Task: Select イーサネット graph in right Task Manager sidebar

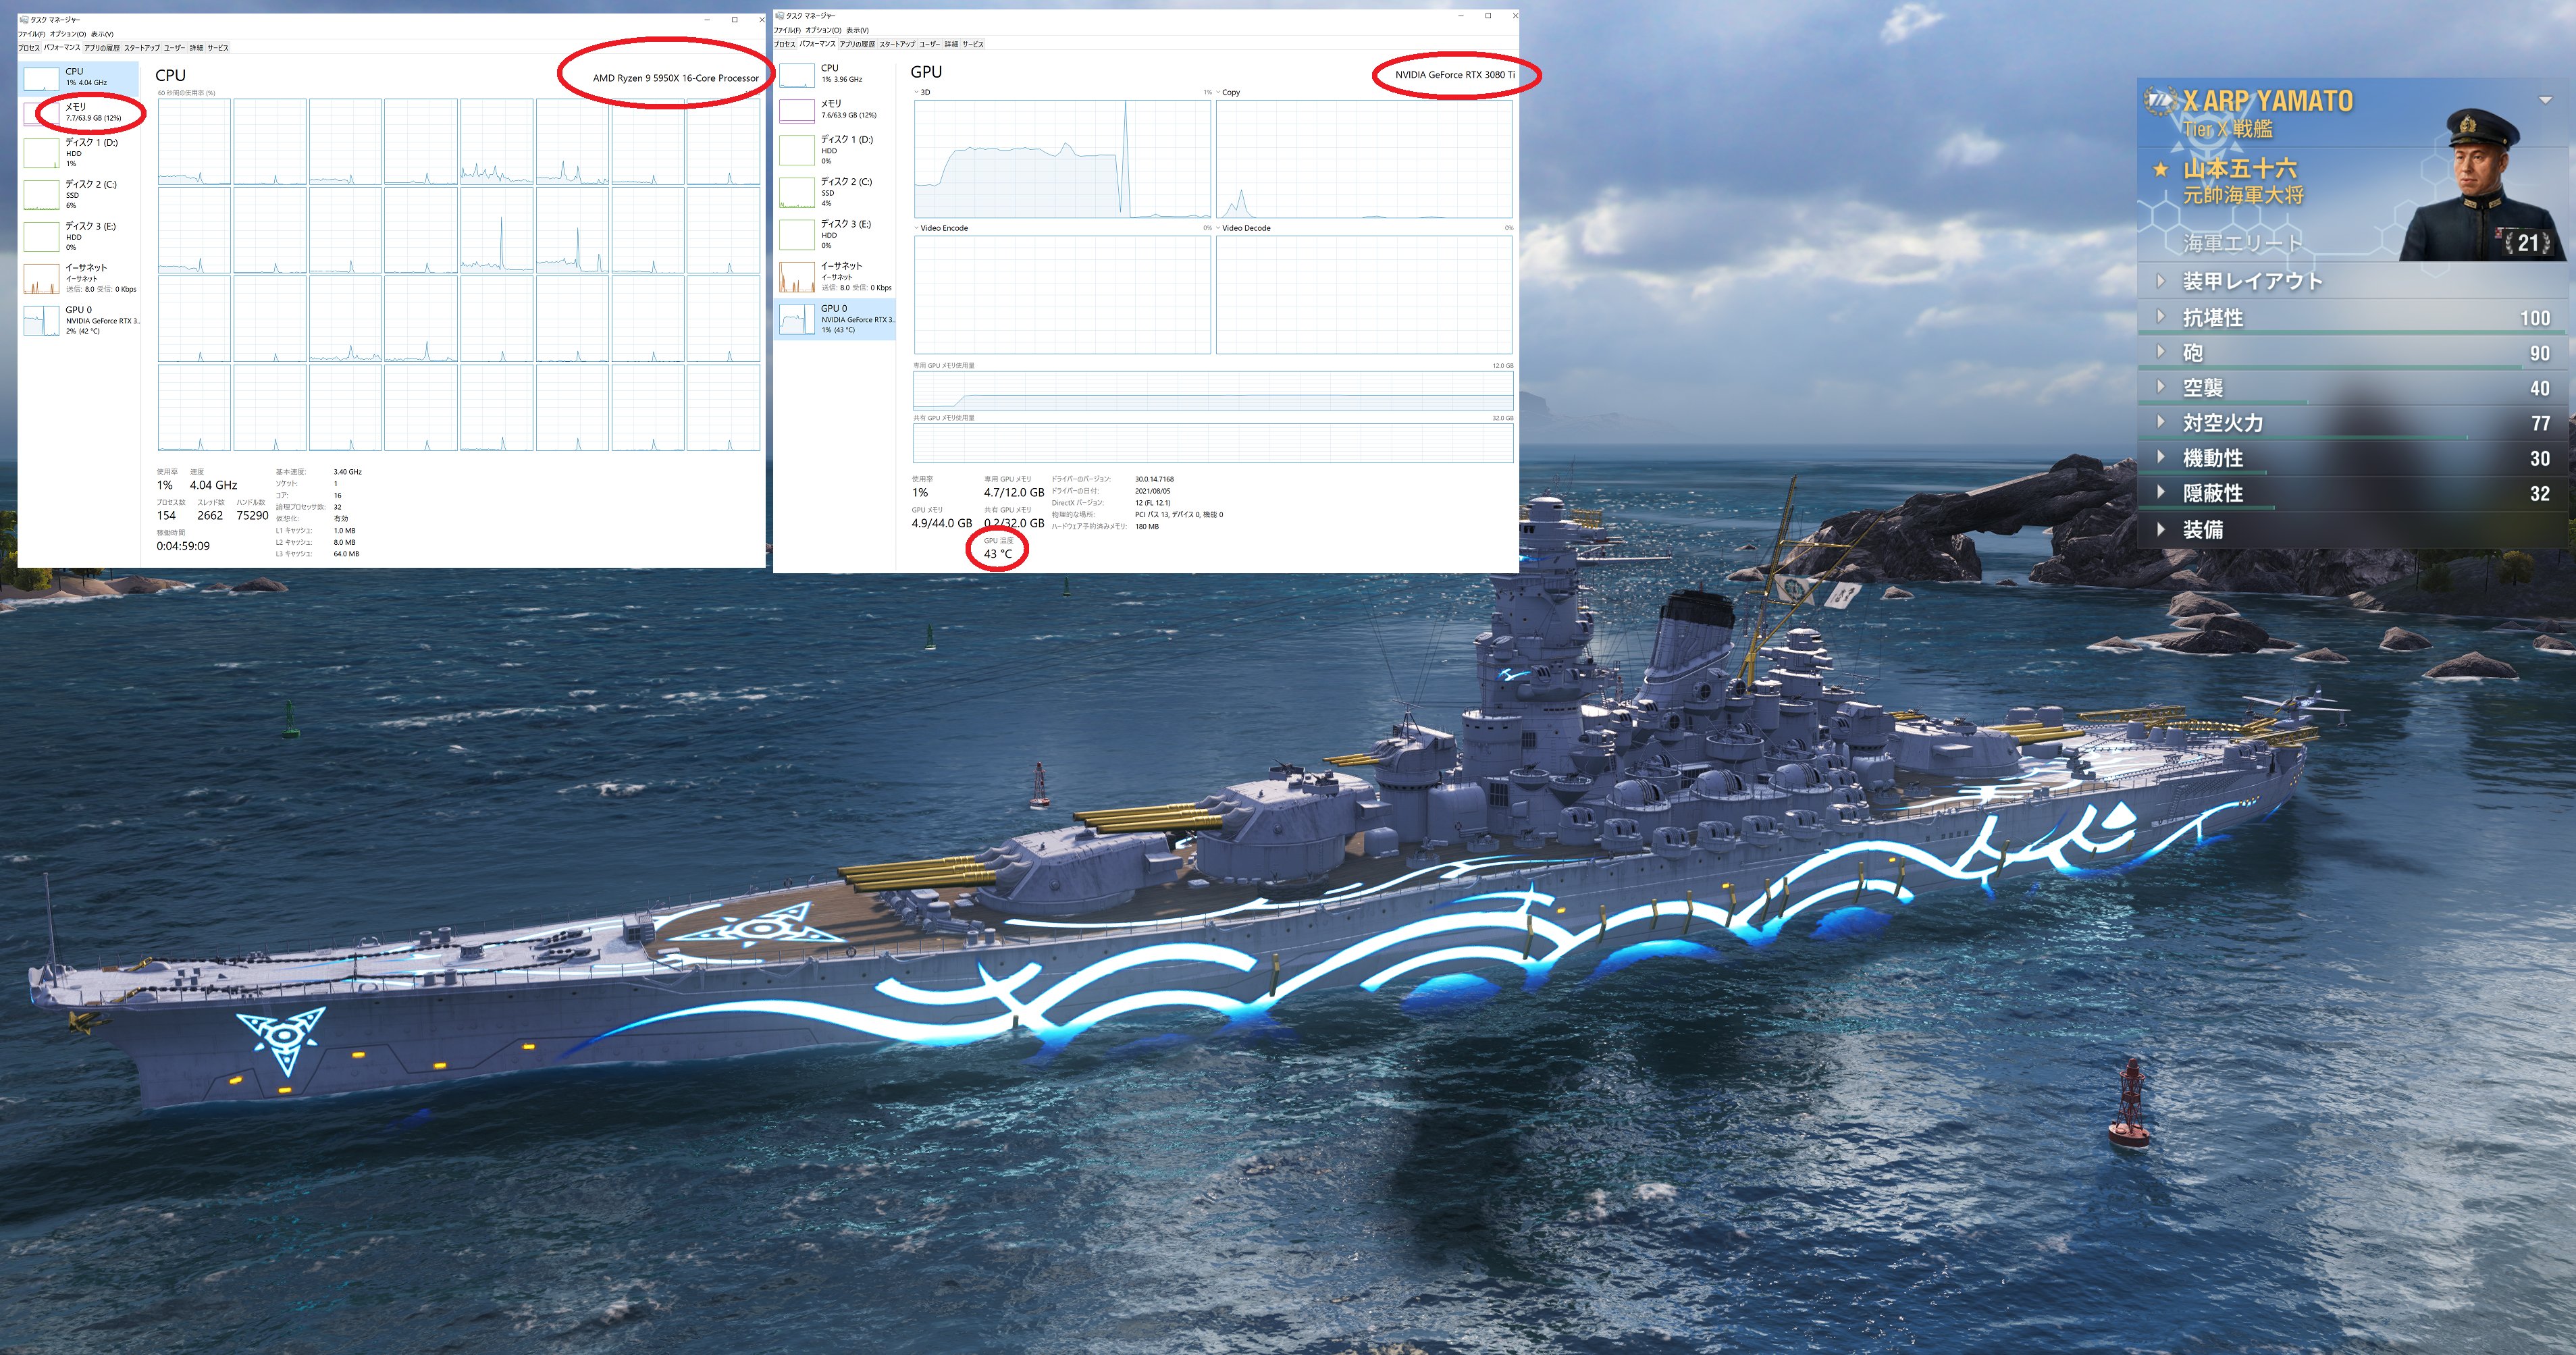Action: tap(797, 276)
